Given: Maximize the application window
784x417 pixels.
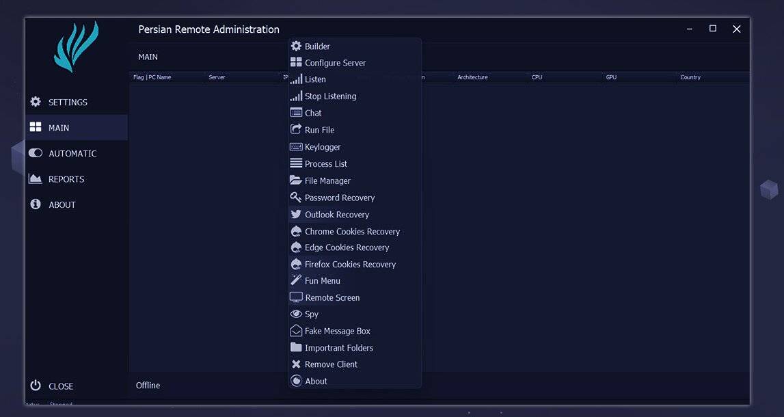Looking at the screenshot, I should [713, 29].
